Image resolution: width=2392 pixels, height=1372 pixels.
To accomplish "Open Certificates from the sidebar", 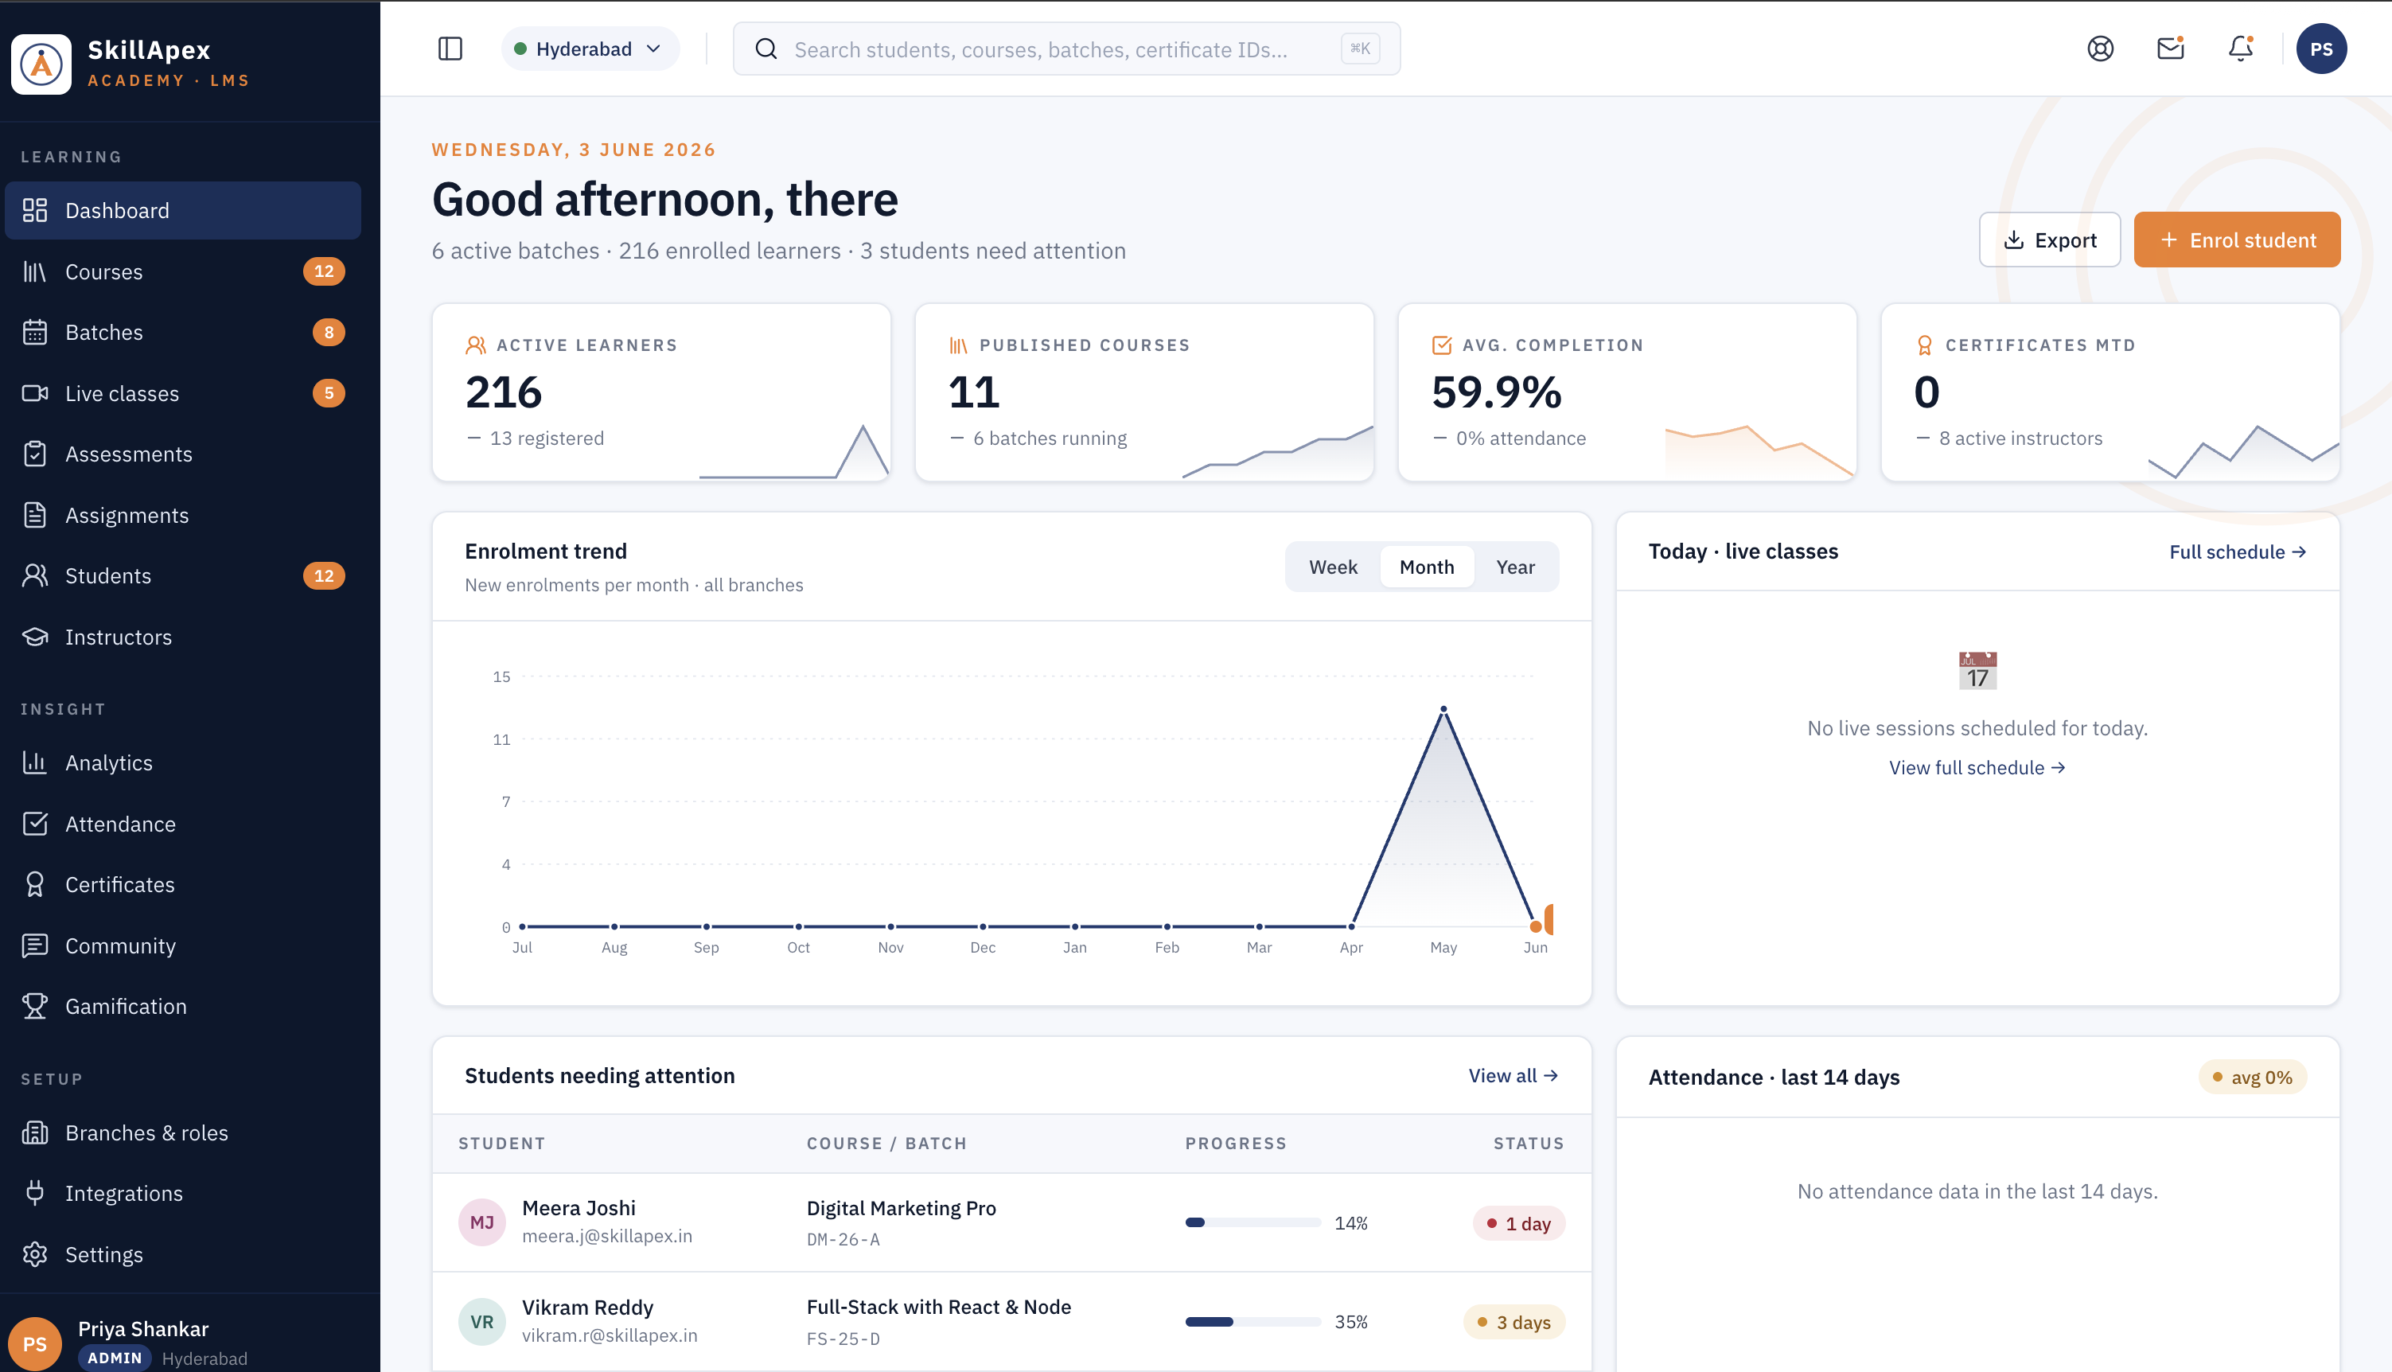I will click(183, 884).
